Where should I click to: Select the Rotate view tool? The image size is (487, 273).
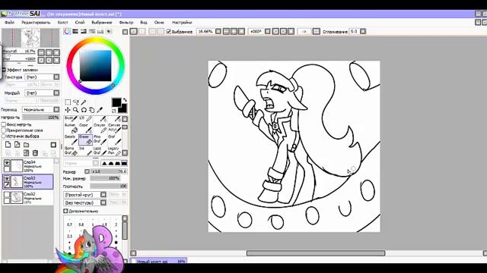point(84,110)
